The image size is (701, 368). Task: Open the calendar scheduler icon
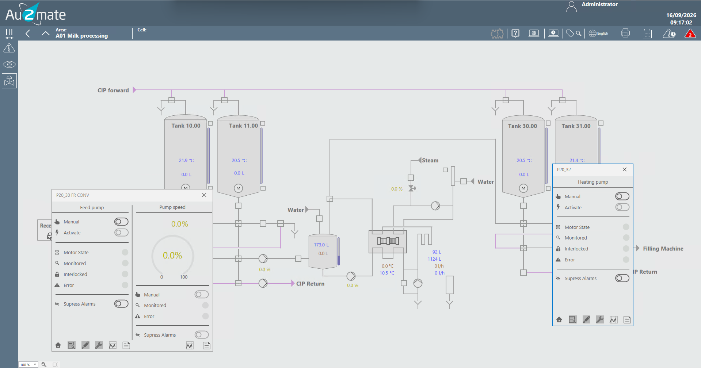click(647, 34)
